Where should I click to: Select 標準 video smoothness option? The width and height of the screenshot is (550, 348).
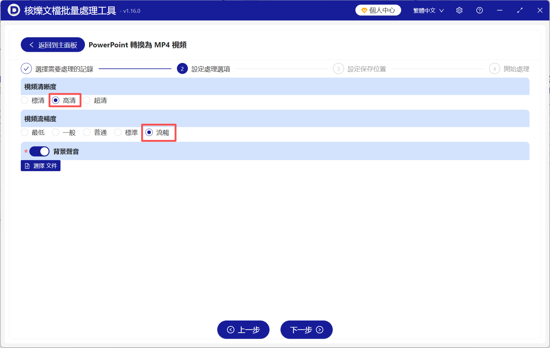[x=118, y=132]
